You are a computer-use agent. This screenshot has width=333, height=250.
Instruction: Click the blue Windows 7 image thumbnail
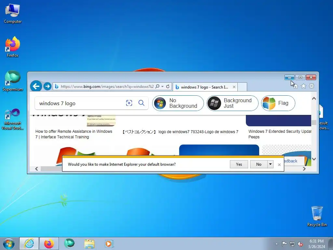(219, 150)
